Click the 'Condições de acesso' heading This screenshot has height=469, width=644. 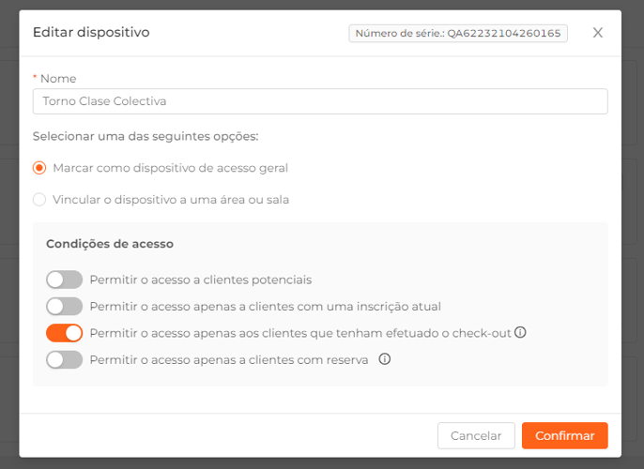[110, 244]
